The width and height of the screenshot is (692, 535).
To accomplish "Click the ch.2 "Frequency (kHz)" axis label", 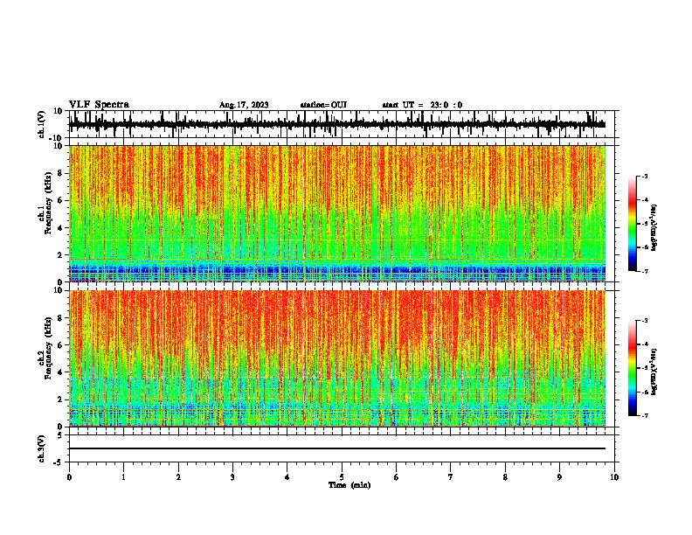I will tap(48, 348).
